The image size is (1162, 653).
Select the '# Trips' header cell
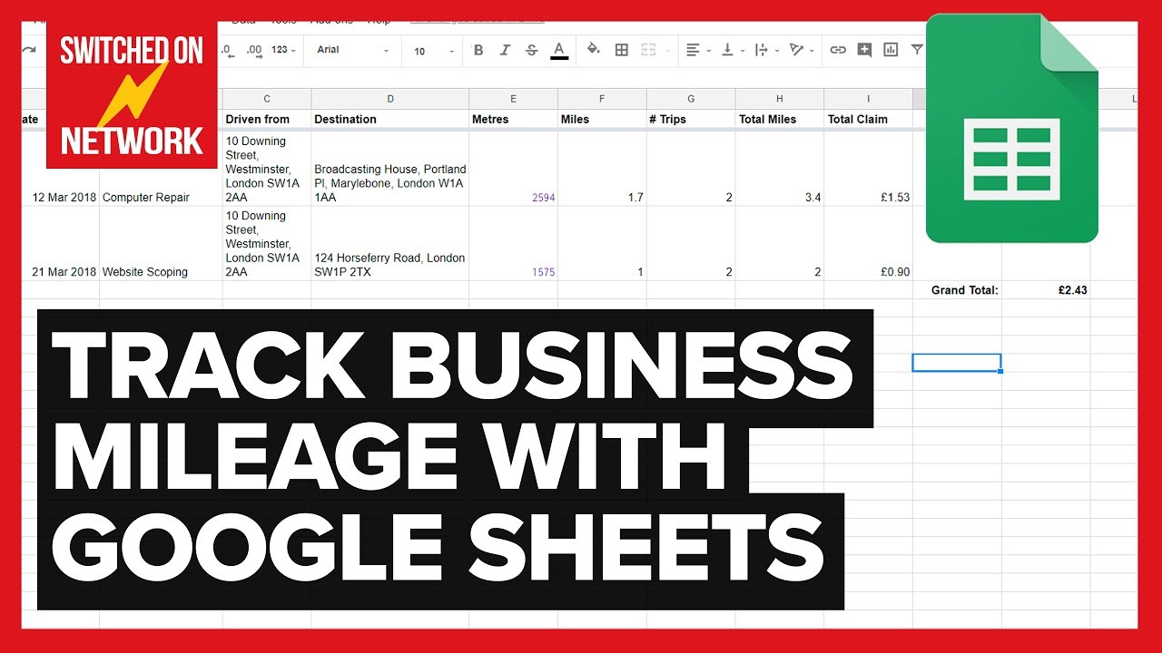pos(692,119)
